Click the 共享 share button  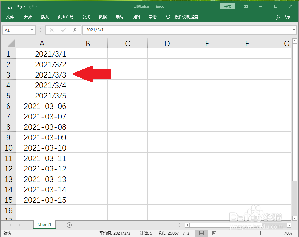tap(283, 17)
